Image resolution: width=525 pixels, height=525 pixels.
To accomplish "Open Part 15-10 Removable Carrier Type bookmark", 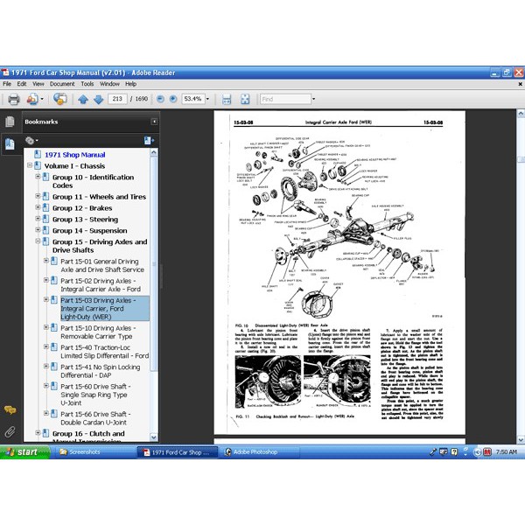I will pos(98,332).
